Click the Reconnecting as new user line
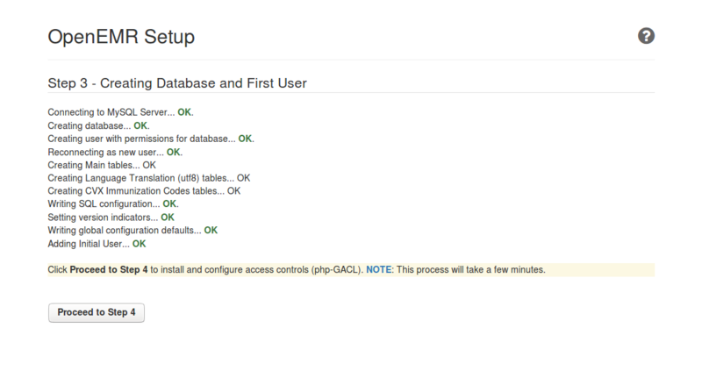The image size is (702, 378). 105,152
